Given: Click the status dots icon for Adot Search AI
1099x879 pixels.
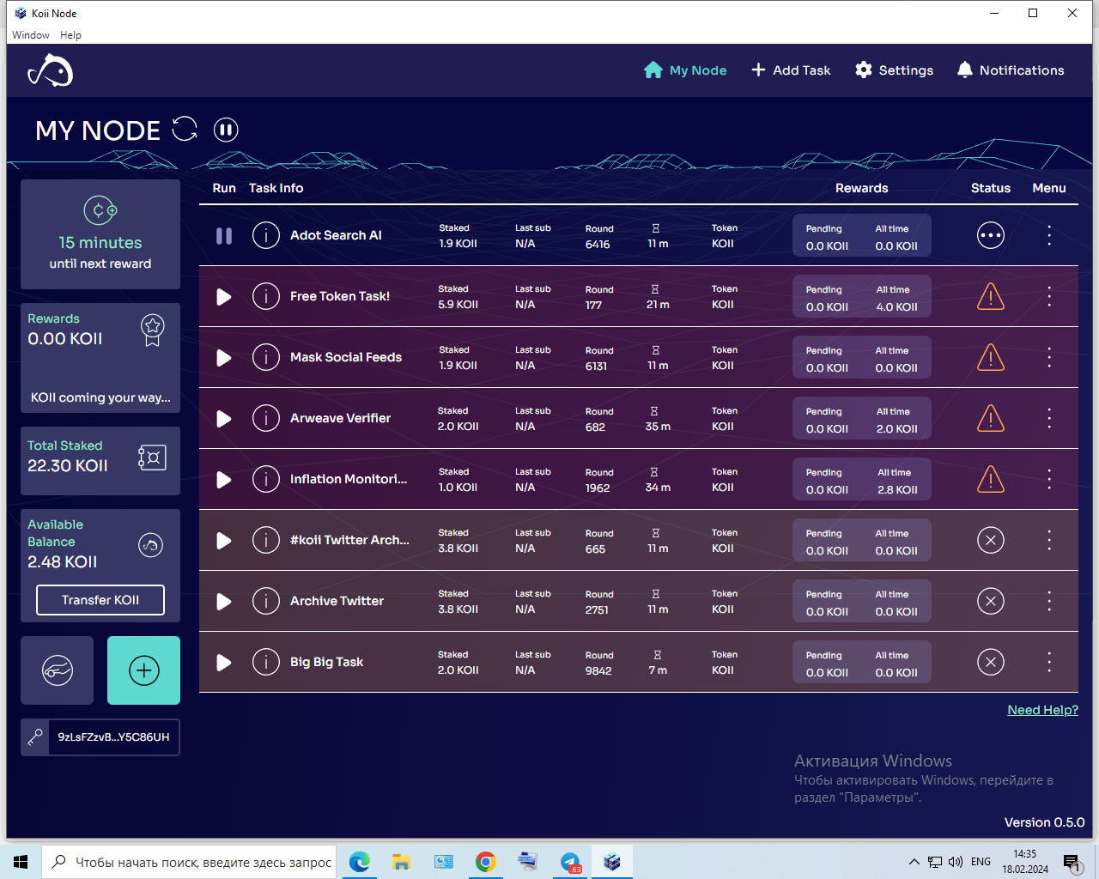Looking at the screenshot, I should (991, 235).
